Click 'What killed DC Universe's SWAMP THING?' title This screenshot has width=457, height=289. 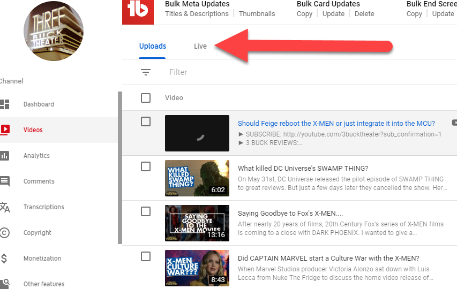coord(303,168)
